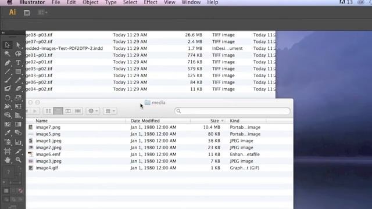Switch media window to list view
372x209 pixels.
tap(58, 111)
